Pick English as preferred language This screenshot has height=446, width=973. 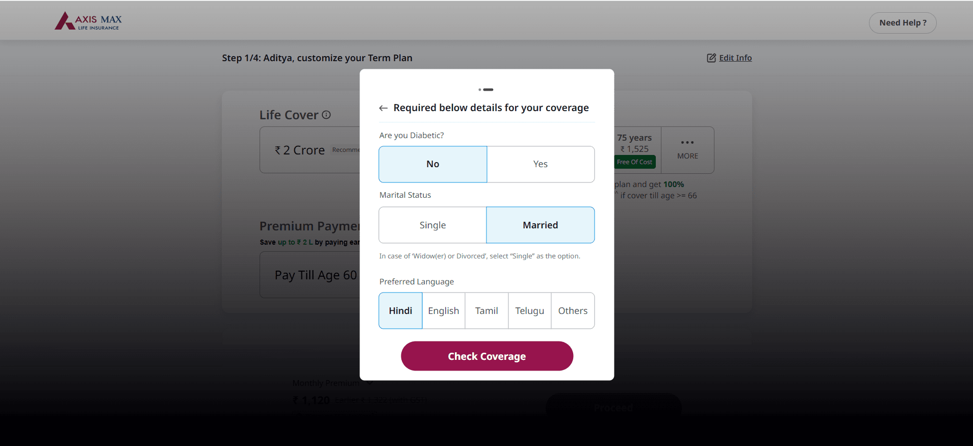[443, 311]
